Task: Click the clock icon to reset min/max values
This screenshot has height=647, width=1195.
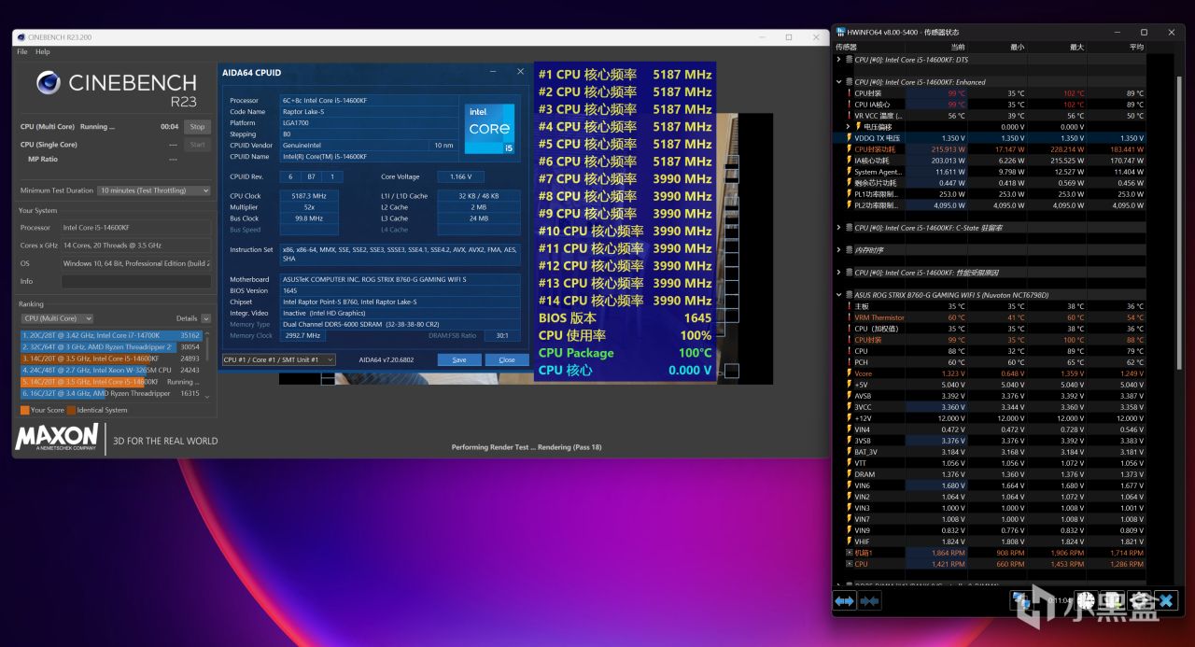Action: (x=1086, y=600)
